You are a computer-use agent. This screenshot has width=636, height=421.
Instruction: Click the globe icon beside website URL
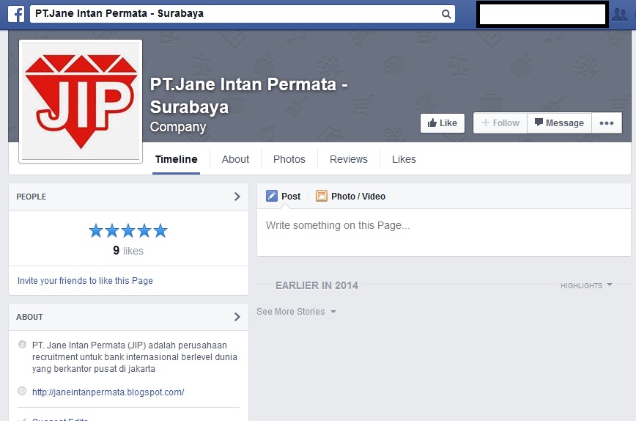(x=22, y=391)
